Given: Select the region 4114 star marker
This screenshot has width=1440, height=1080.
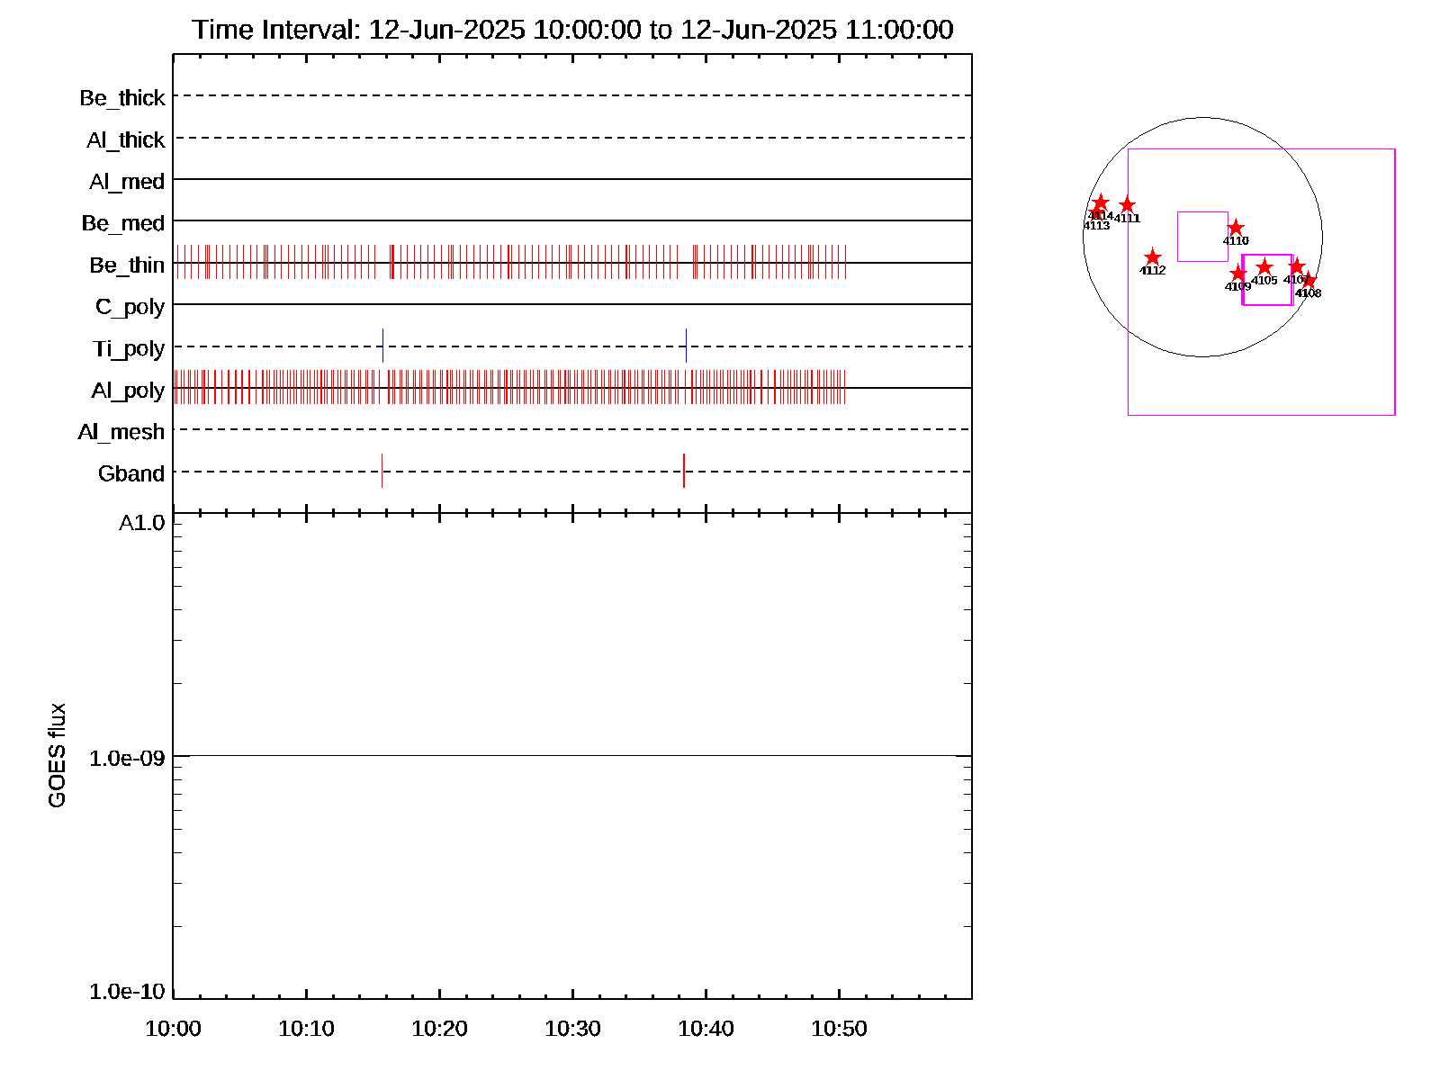Looking at the screenshot, I should [1100, 202].
